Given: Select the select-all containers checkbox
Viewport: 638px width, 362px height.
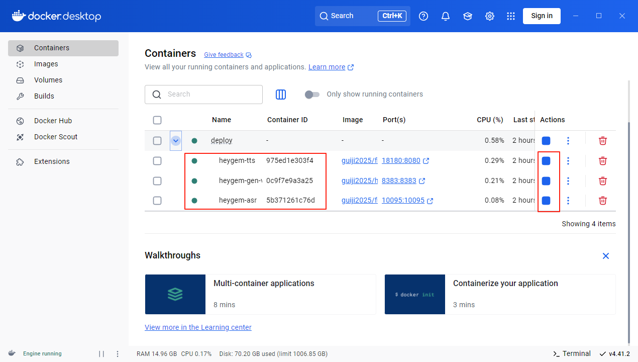Looking at the screenshot, I should (157, 120).
